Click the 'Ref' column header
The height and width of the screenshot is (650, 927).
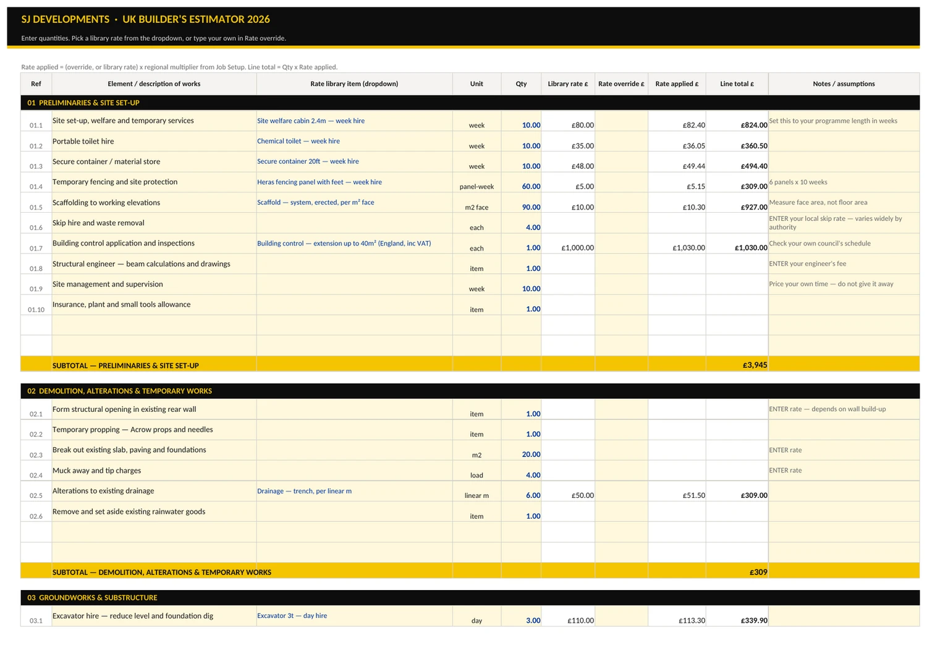click(36, 84)
